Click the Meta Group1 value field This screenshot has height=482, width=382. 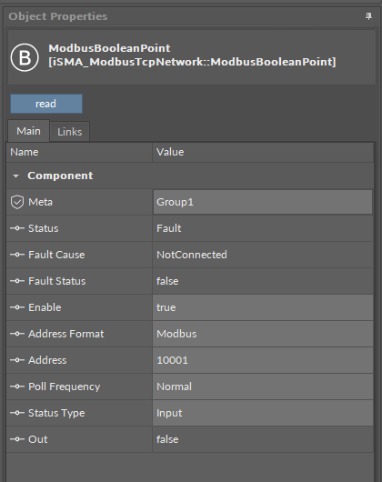pos(263,202)
